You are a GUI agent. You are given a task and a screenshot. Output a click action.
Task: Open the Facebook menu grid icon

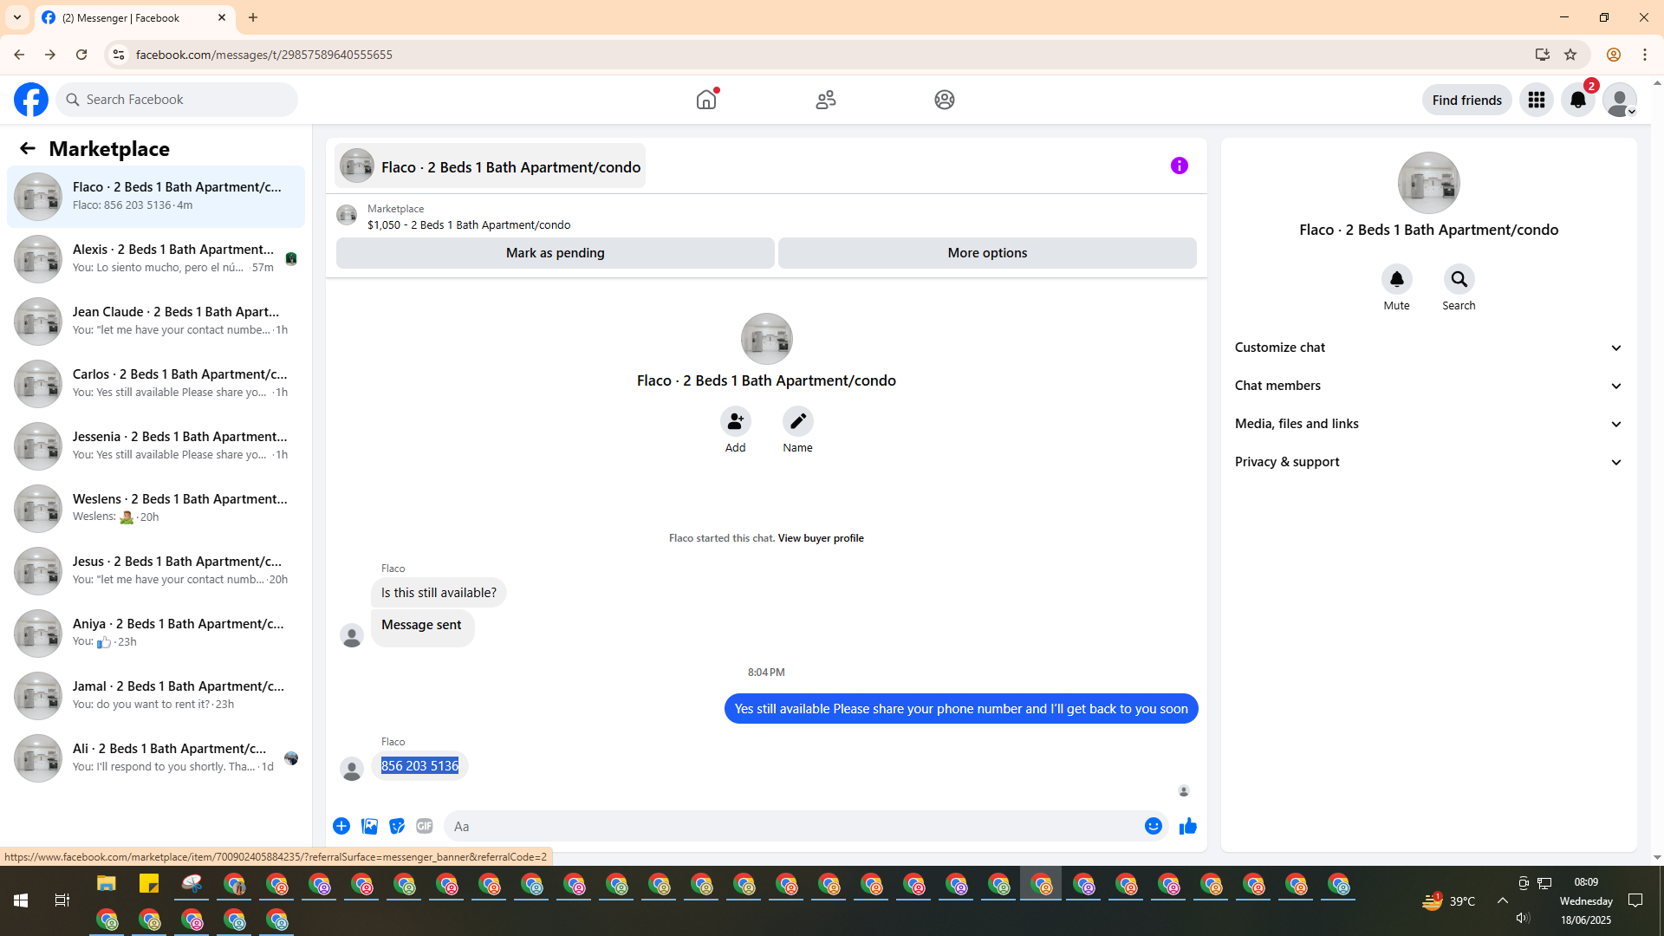click(x=1537, y=100)
